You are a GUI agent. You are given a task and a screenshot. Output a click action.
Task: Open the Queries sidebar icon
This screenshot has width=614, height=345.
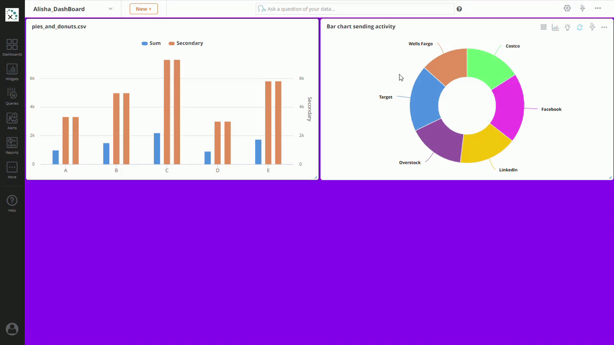click(12, 96)
